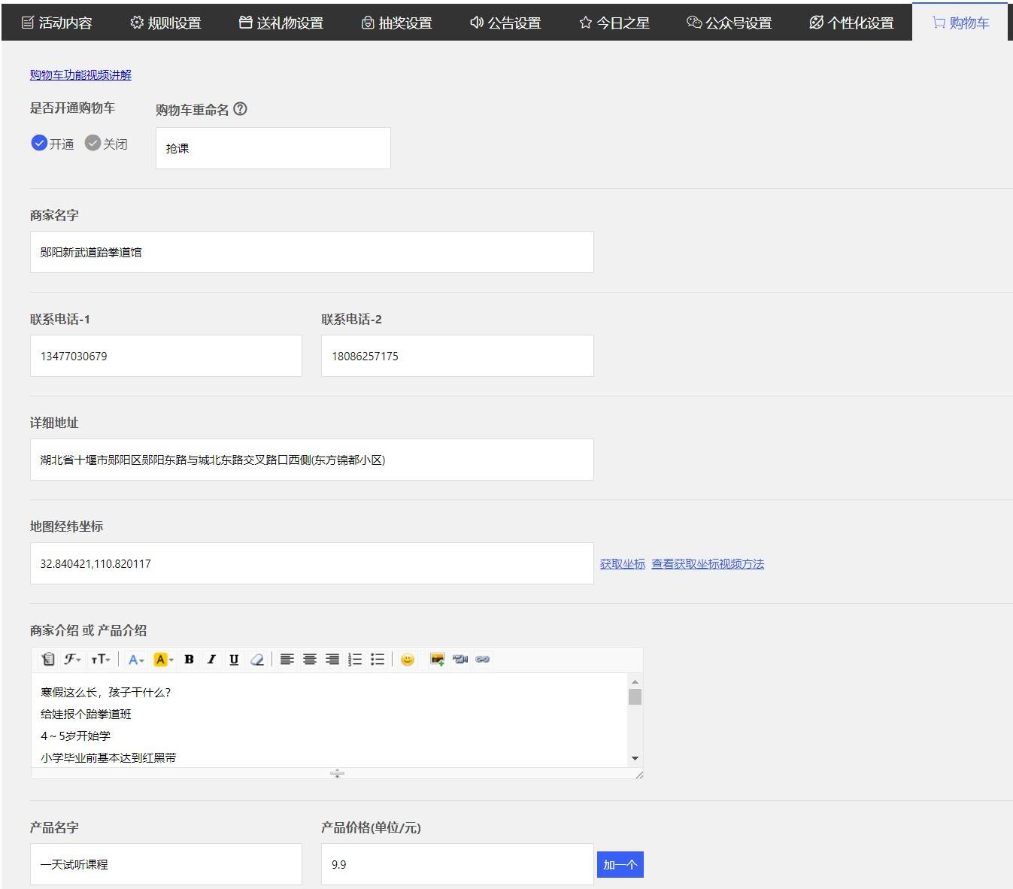Image resolution: width=1013 pixels, height=889 pixels.
Task: Open the 公众号设置 tab
Action: pos(729,23)
